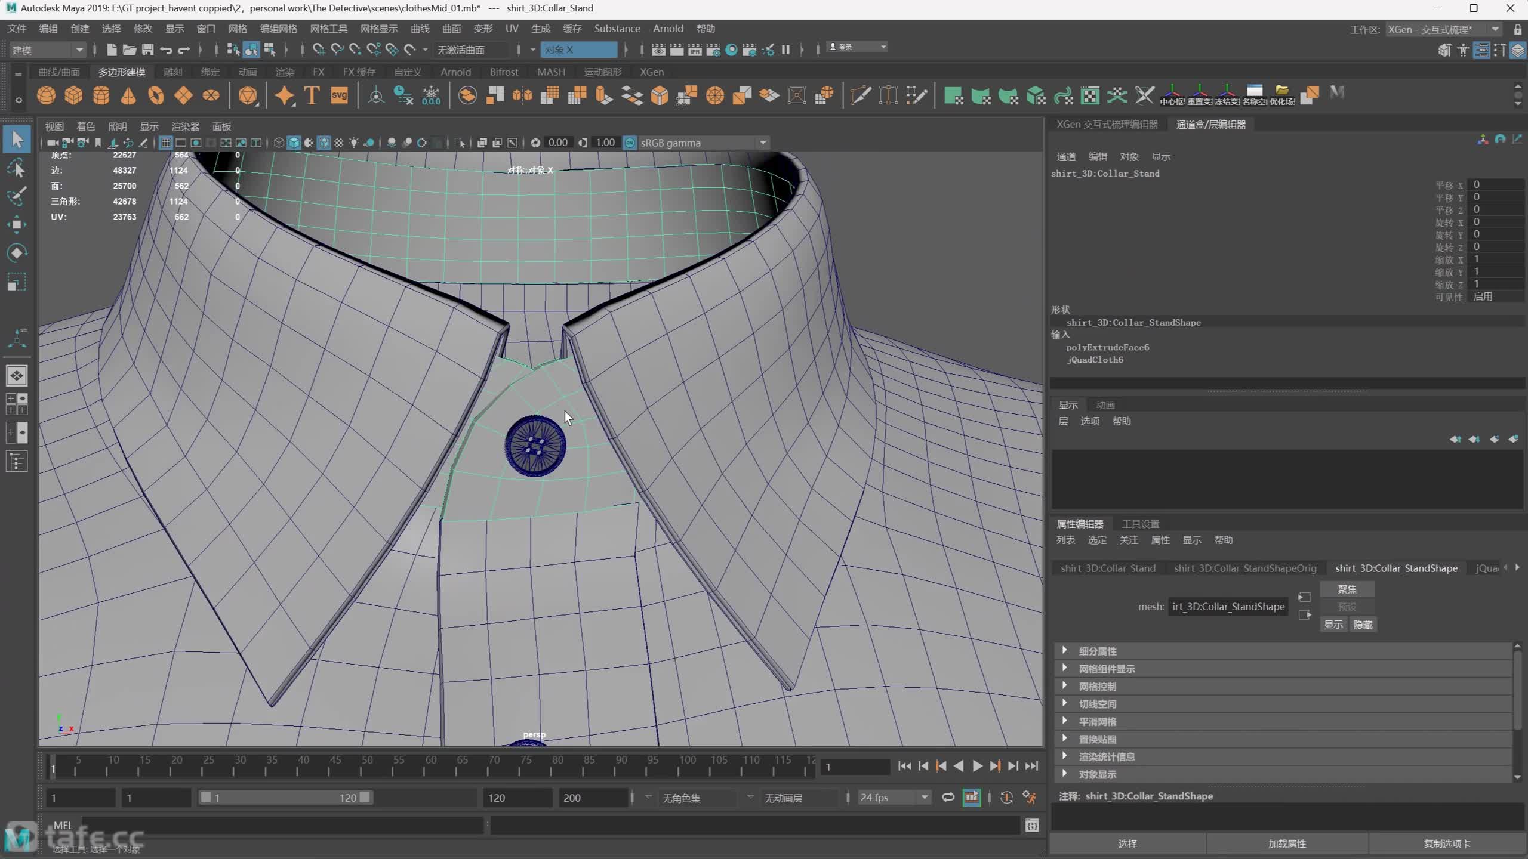Open the 24 fps frame rate dropdown
Viewport: 1528px width, 859px height.
tap(894, 798)
